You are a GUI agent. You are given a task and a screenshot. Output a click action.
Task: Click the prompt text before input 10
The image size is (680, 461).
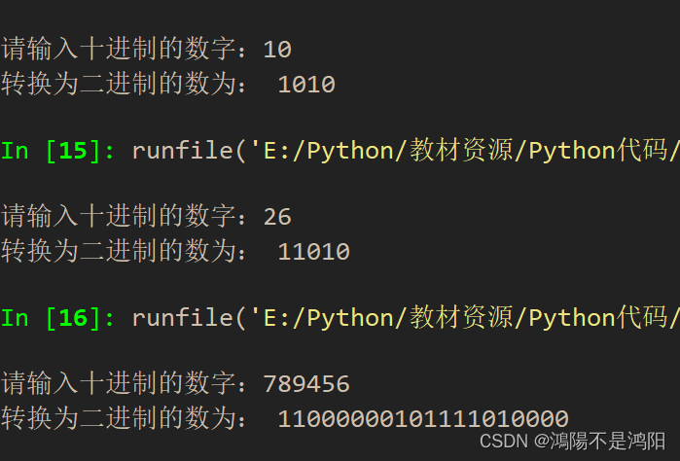coord(124,49)
